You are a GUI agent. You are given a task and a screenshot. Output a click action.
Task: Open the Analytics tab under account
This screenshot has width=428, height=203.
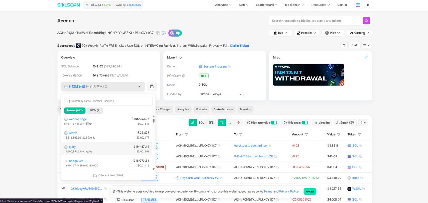pyautogui.click(x=183, y=109)
